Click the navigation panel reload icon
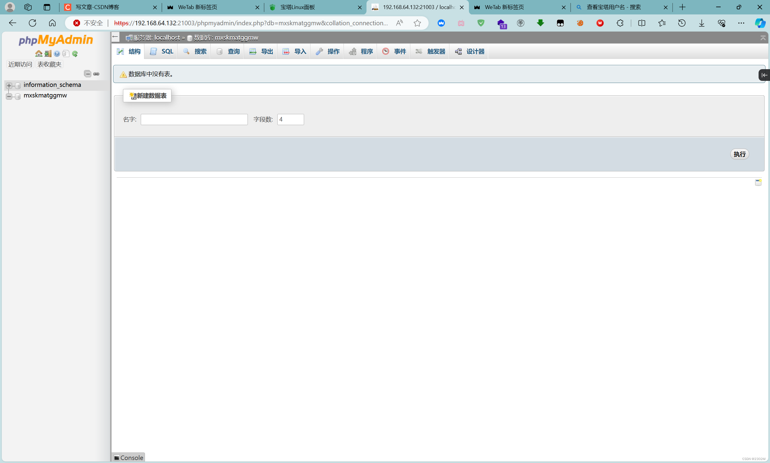 pyautogui.click(x=75, y=54)
